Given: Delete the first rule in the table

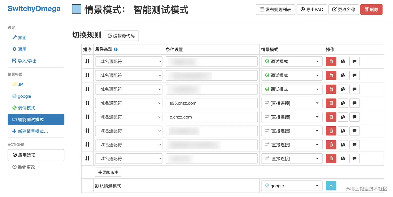Looking at the screenshot, I should pyautogui.click(x=331, y=62).
